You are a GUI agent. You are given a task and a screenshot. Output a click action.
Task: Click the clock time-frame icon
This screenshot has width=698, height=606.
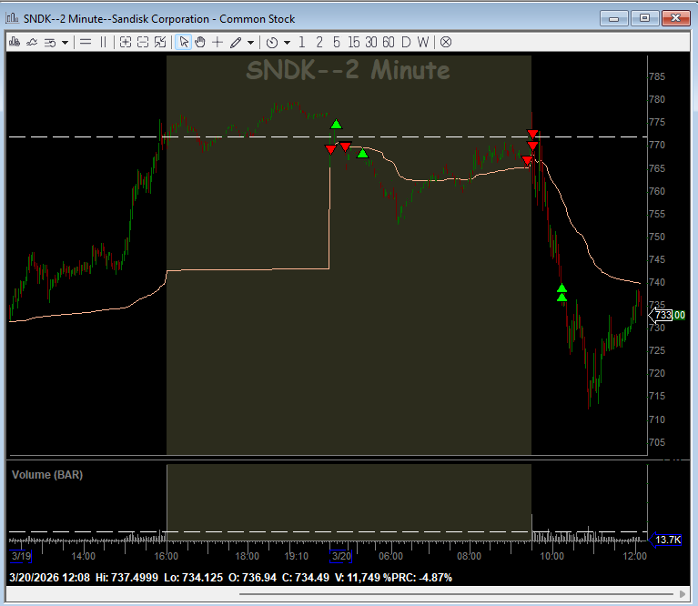pyautogui.click(x=272, y=42)
